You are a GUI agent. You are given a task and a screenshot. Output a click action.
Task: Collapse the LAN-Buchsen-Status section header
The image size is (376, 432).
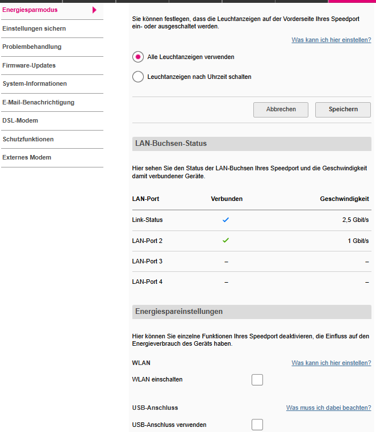point(252,144)
